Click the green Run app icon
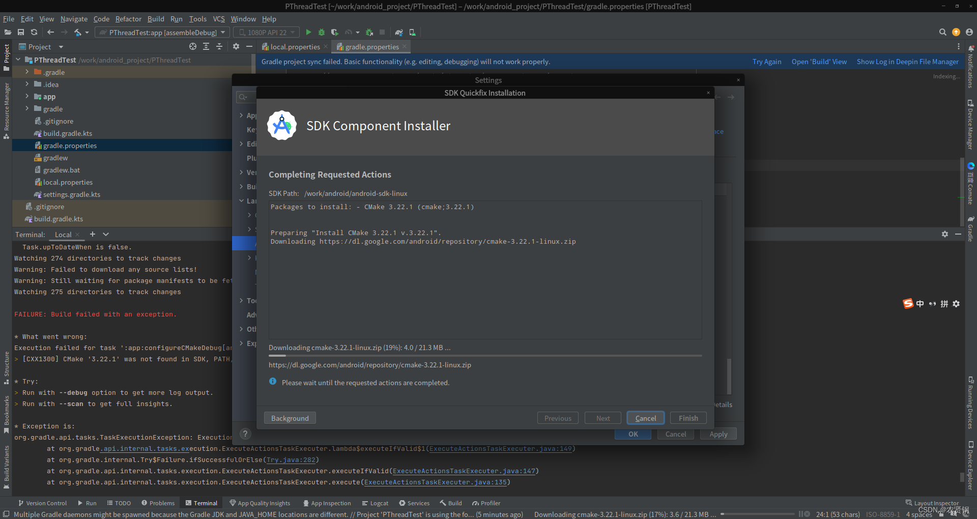The height and width of the screenshot is (519, 977). tap(308, 32)
